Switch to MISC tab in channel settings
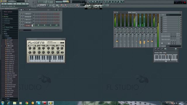The height and width of the screenshot is (105, 187). [161, 53]
